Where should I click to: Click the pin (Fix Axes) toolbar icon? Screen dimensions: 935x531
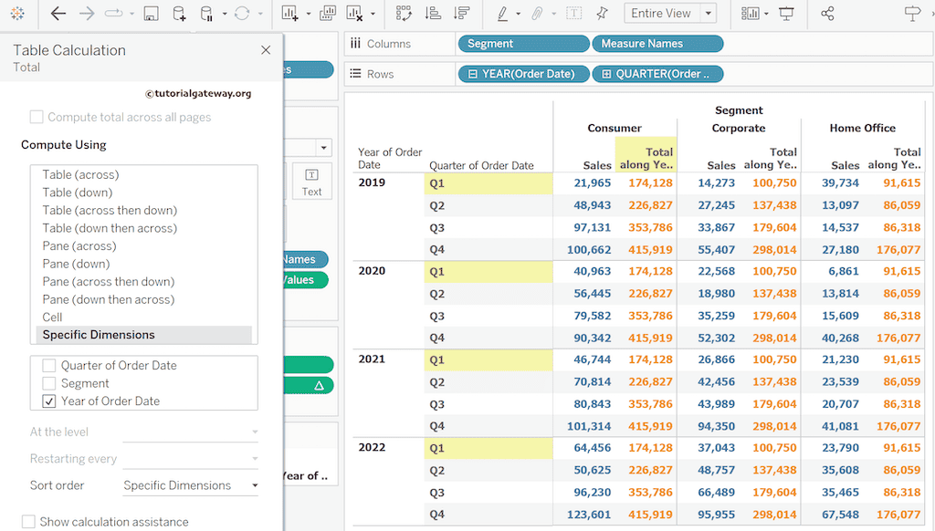click(601, 14)
